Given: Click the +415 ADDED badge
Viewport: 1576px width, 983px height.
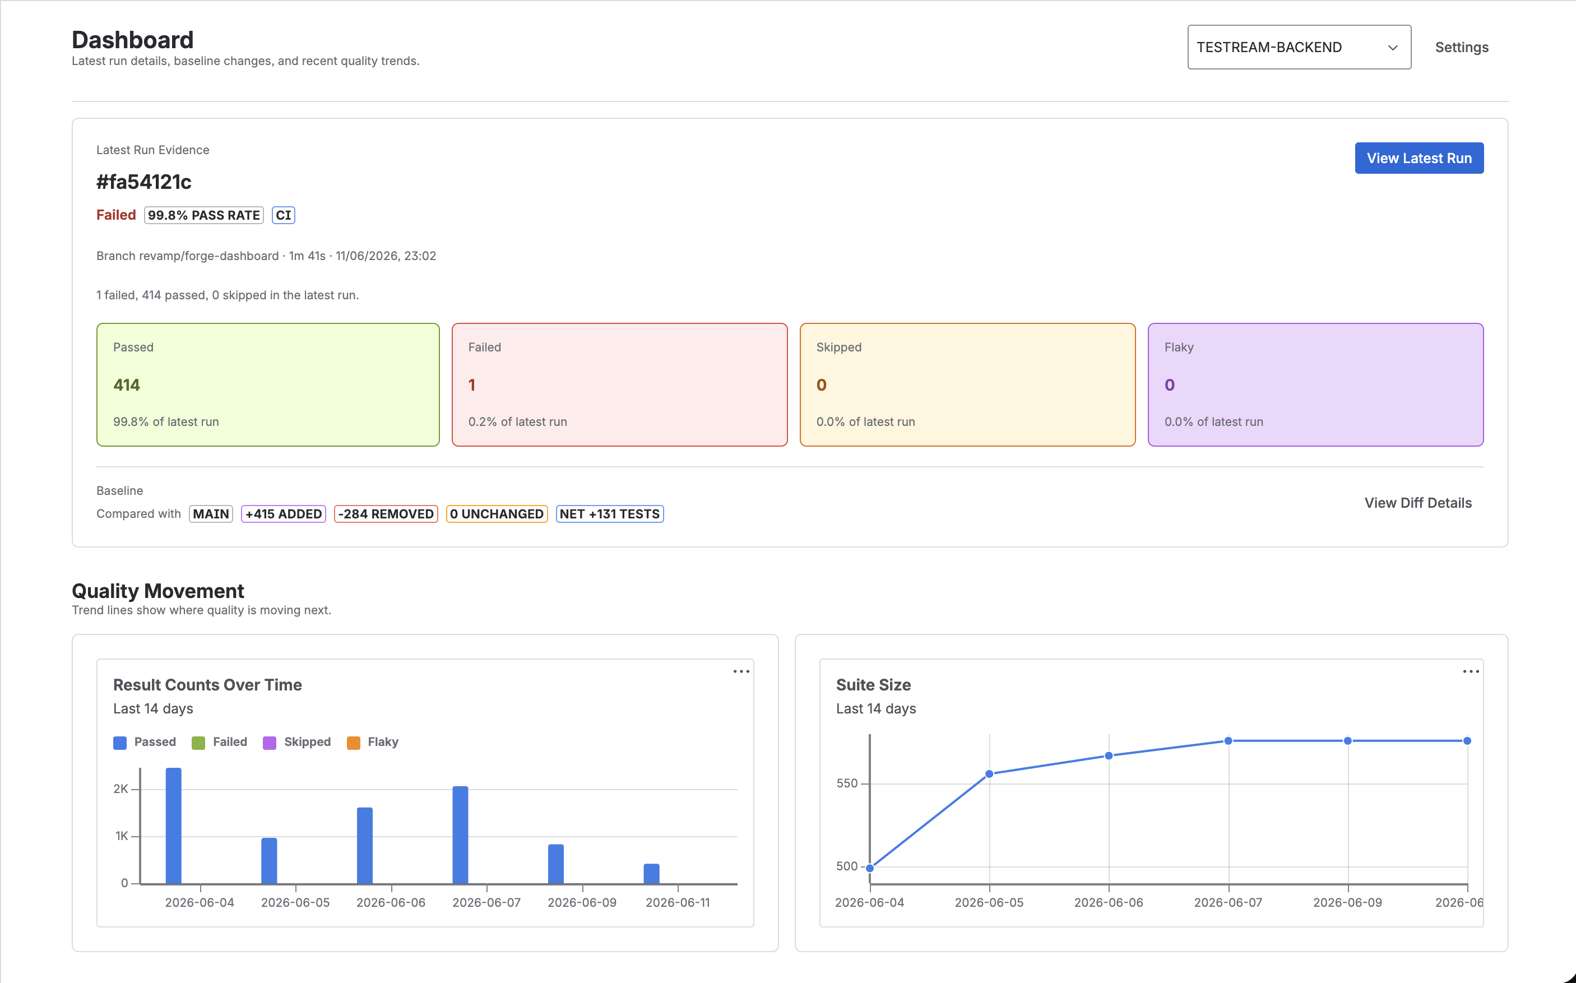Looking at the screenshot, I should tap(284, 513).
